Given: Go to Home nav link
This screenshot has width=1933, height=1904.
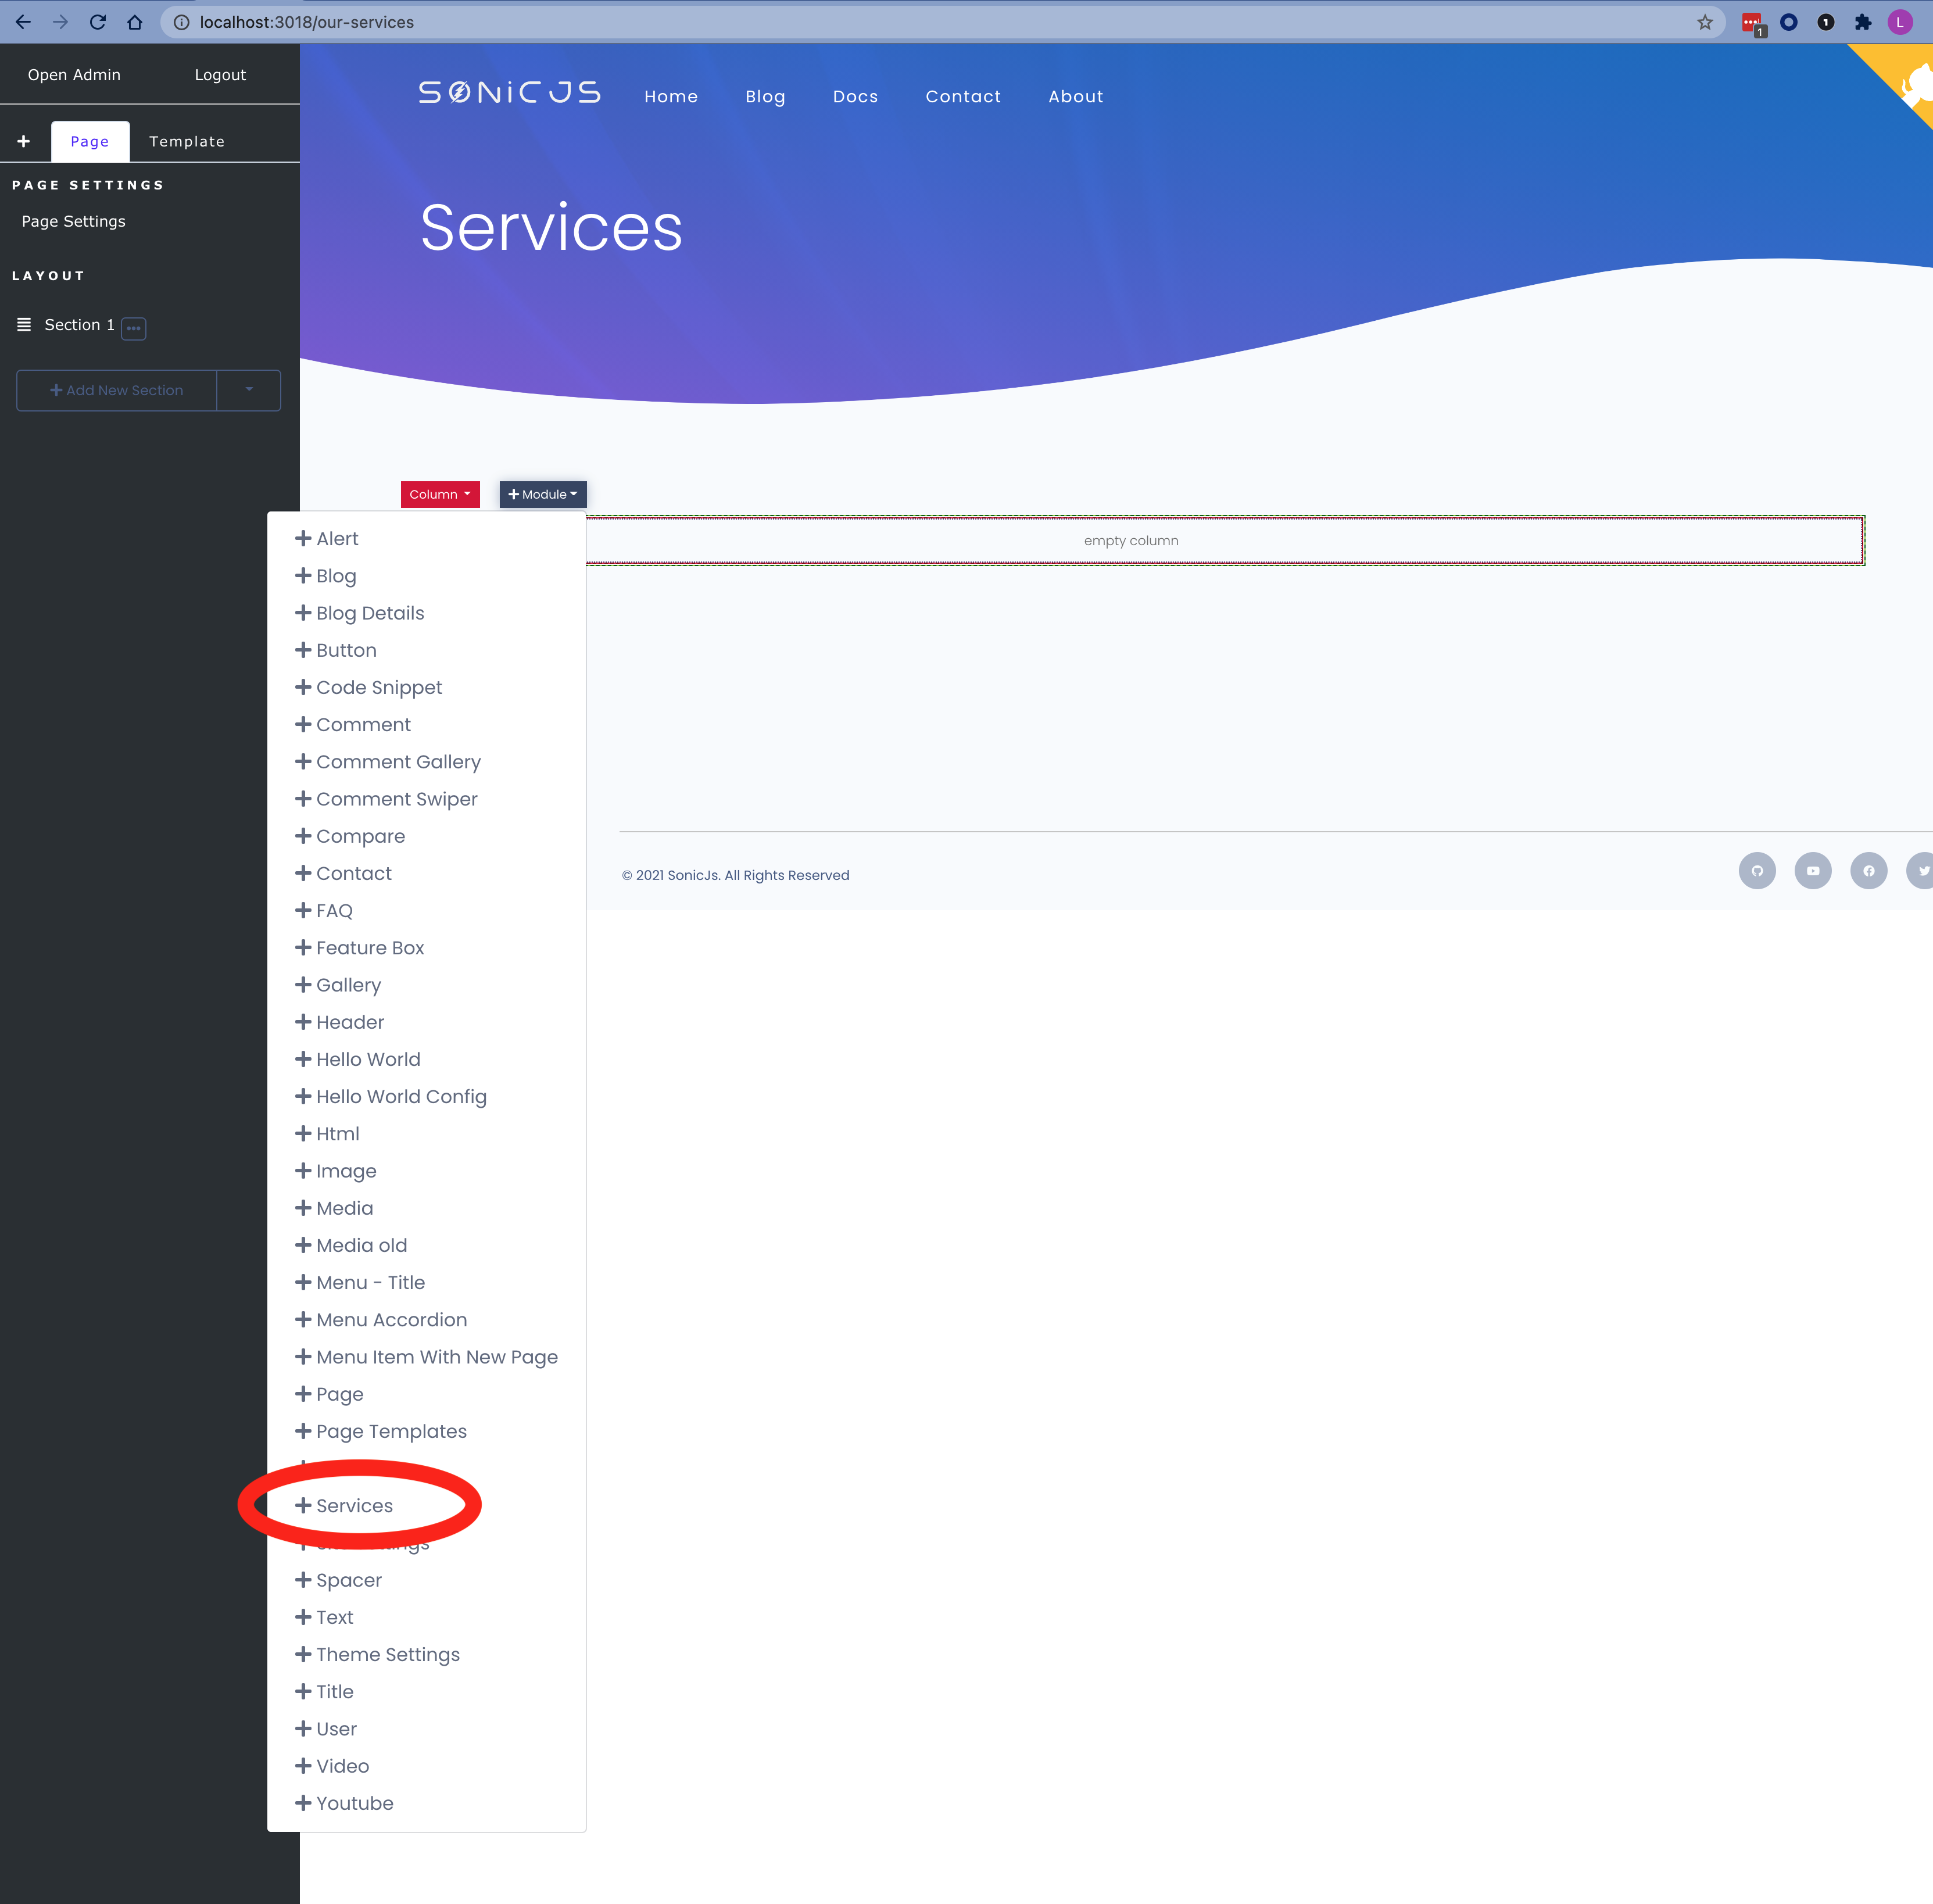Looking at the screenshot, I should (x=671, y=96).
